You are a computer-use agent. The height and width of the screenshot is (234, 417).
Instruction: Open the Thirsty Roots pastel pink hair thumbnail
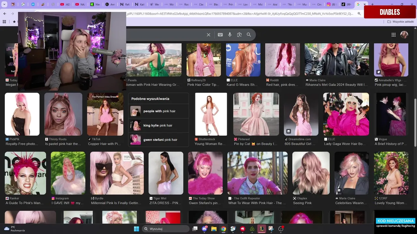[x=63, y=114]
